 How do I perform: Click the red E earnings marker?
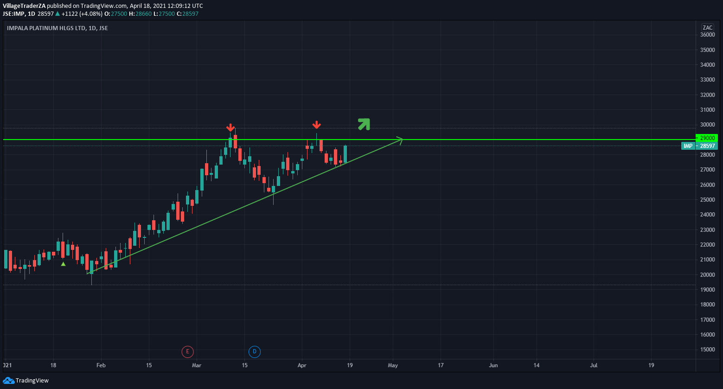tap(187, 352)
